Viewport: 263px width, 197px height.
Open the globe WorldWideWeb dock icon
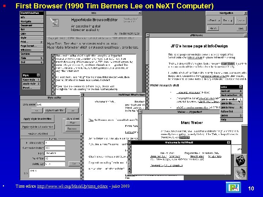tap(240, 174)
